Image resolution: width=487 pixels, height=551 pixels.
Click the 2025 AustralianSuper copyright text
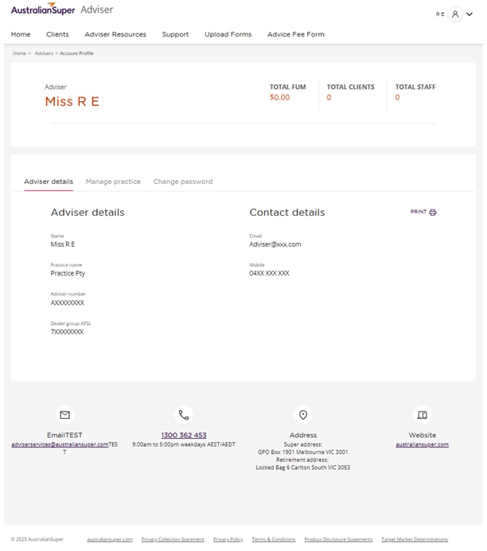click(x=37, y=539)
